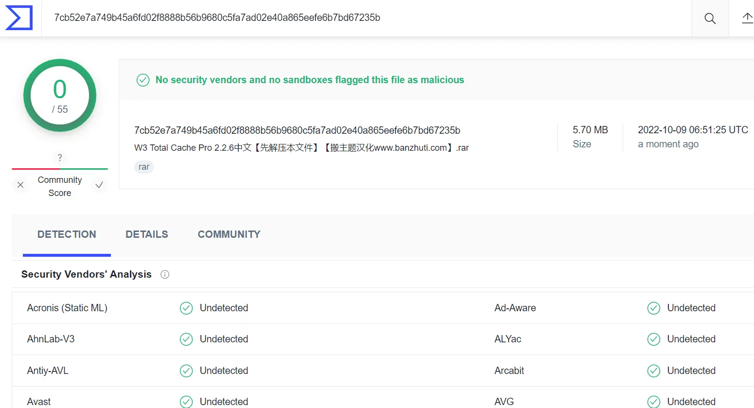Click the hash search input field
Viewport: 754px width, 408px height.
366,18
